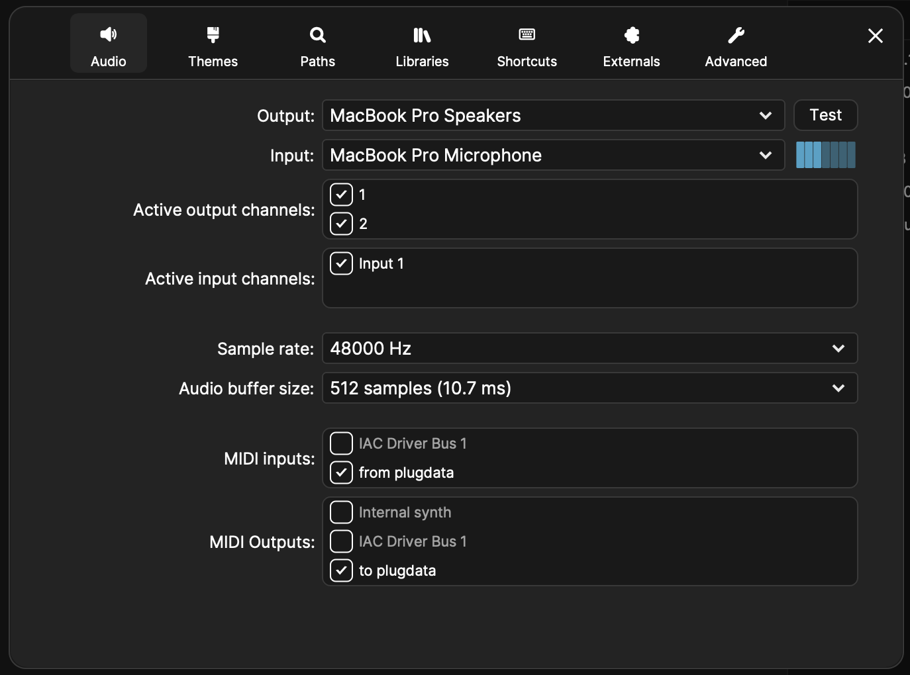Disable the from plugdata MIDI input
This screenshot has height=675, width=910.
click(x=341, y=472)
